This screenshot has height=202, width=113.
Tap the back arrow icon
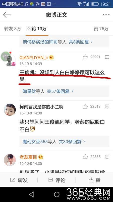(x=7, y=15)
